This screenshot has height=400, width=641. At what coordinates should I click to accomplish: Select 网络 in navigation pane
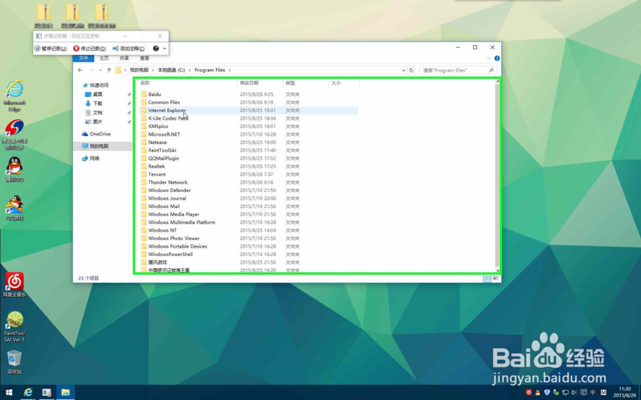tap(94, 158)
